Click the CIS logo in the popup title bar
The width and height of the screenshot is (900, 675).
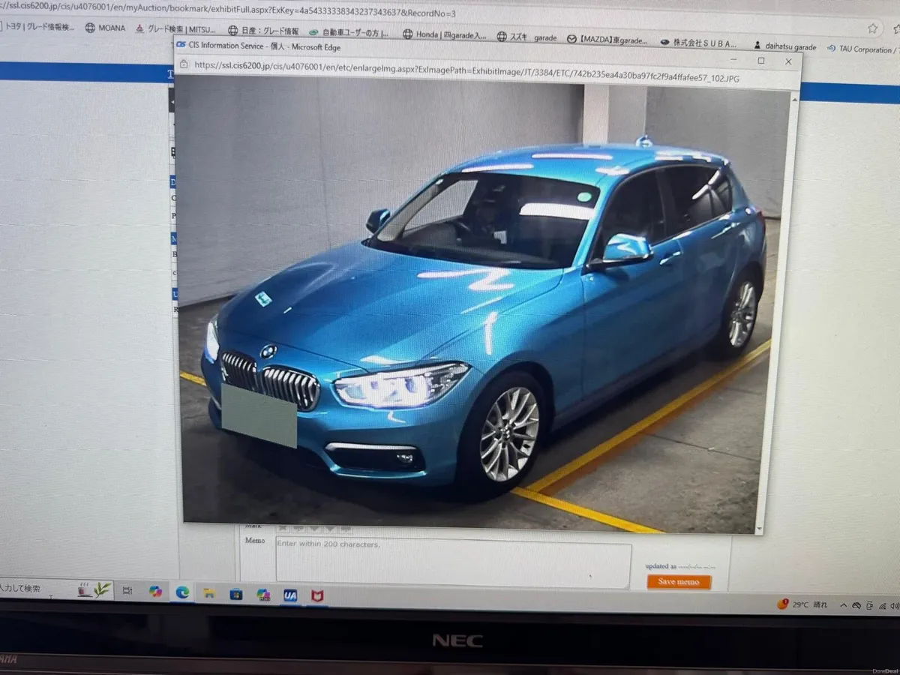click(x=180, y=46)
